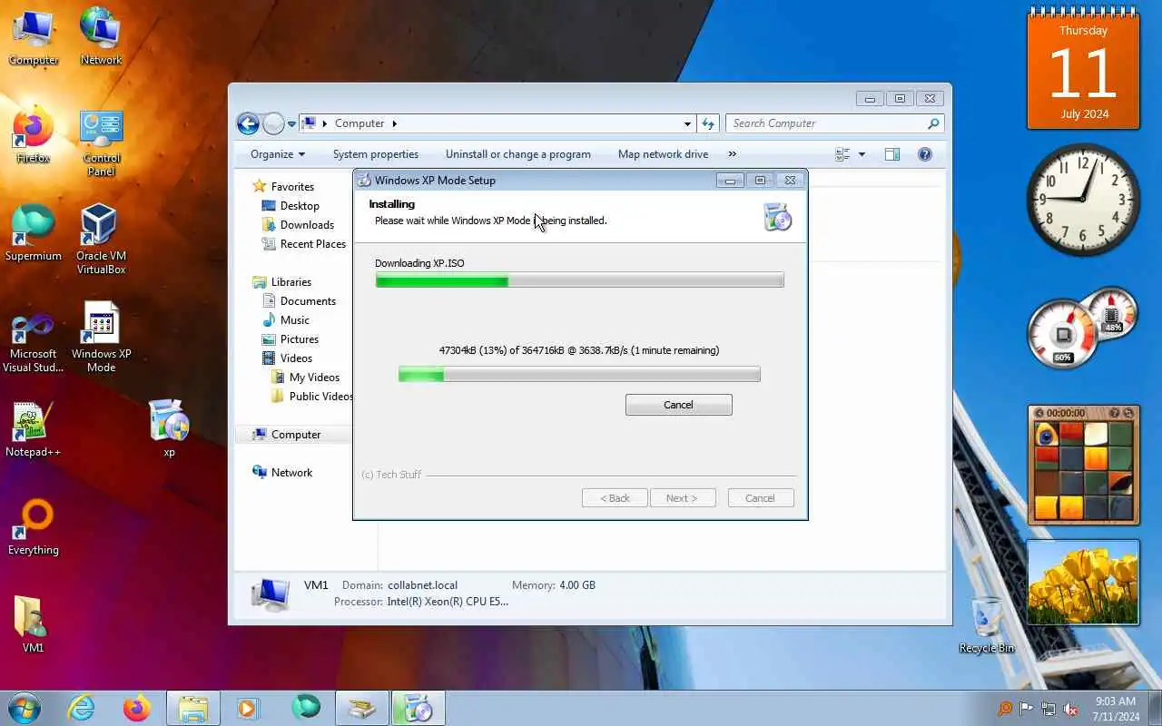Launch the Microsoft Visual Studio shortcut
This screenshot has width=1162, height=726.
tap(34, 342)
